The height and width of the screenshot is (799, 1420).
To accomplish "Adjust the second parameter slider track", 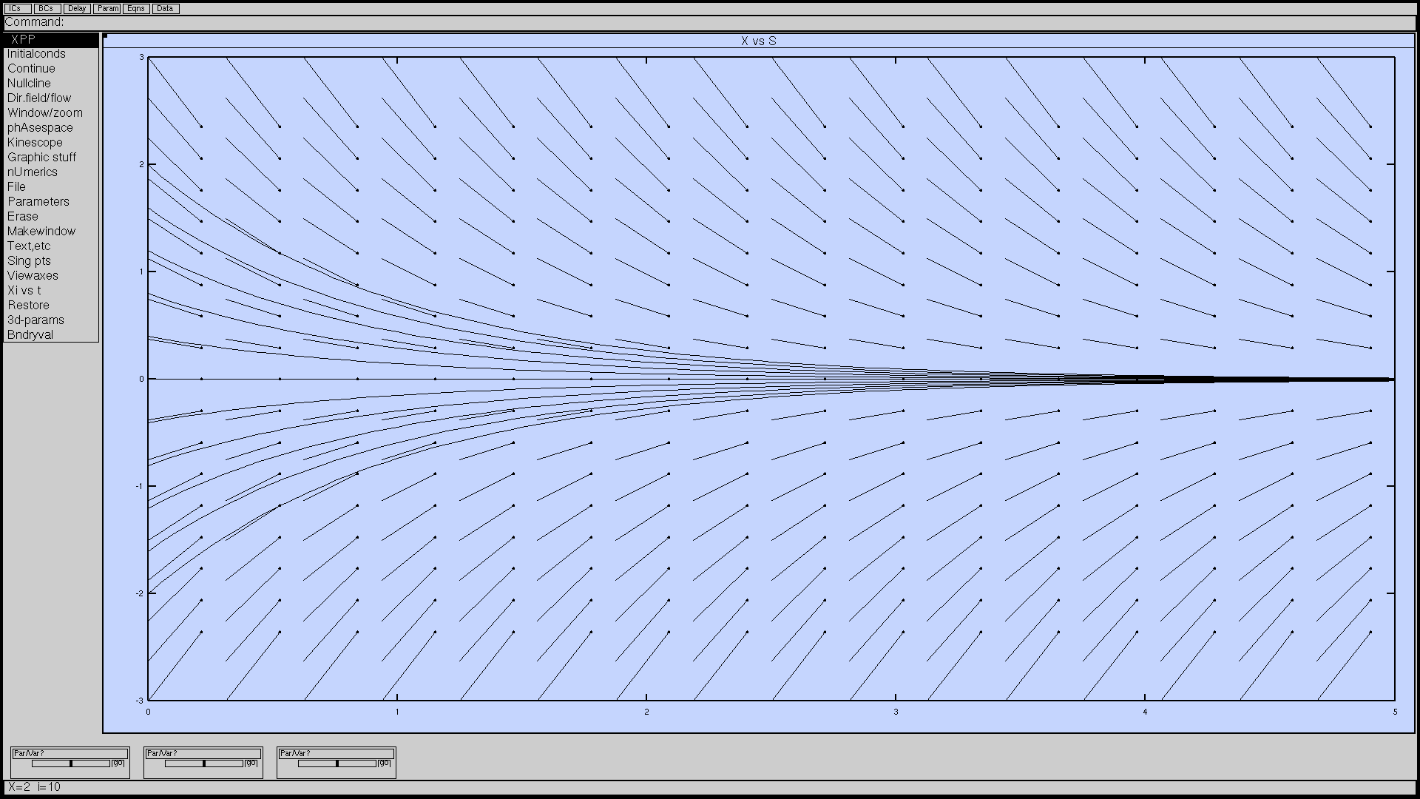I will [x=204, y=763].
